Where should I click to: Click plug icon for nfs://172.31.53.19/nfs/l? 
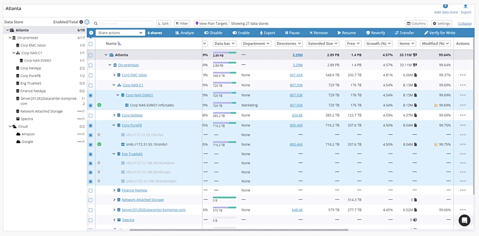(x=99, y=134)
